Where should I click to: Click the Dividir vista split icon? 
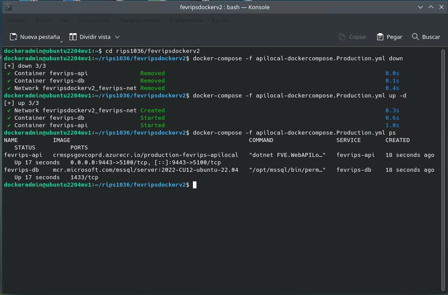73,37
